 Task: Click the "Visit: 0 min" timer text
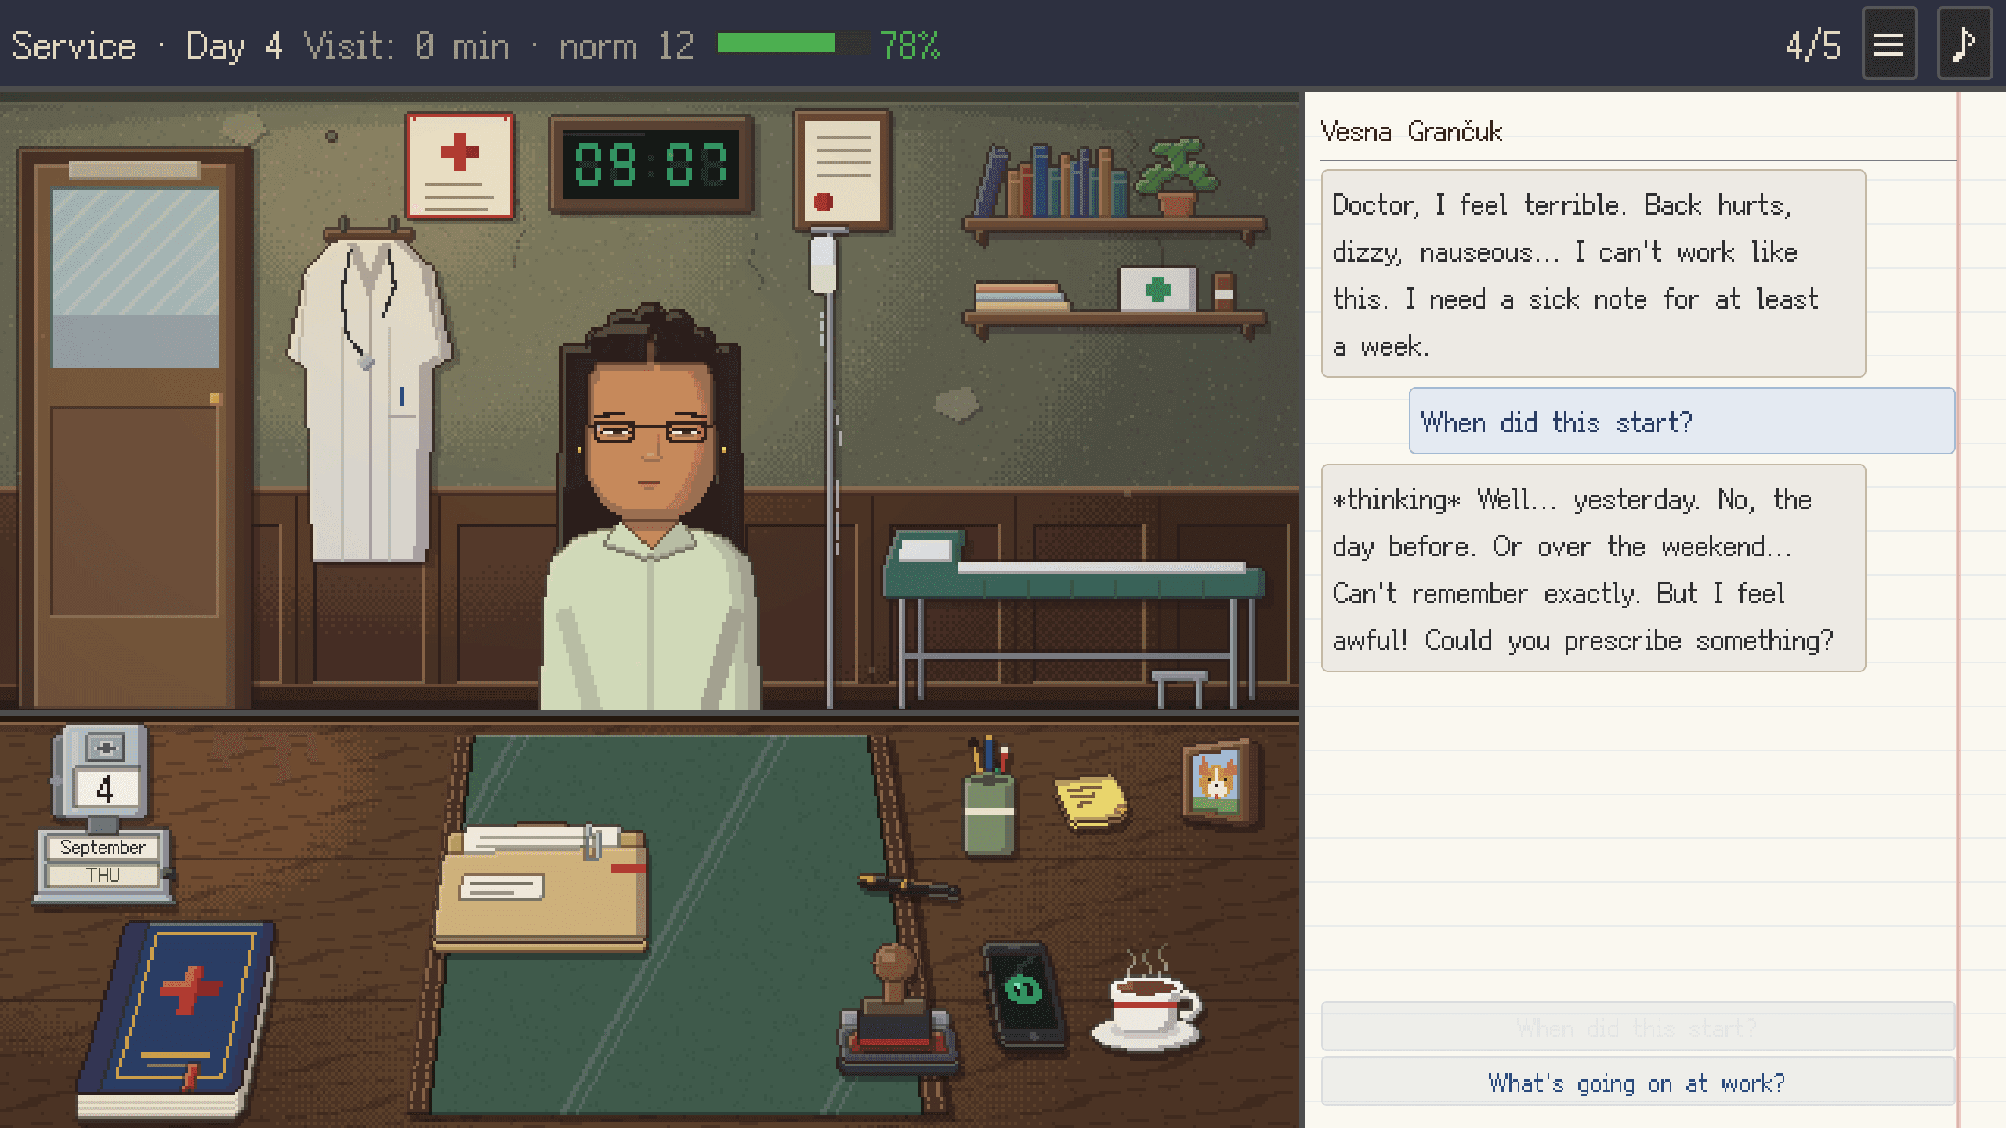point(407,45)
